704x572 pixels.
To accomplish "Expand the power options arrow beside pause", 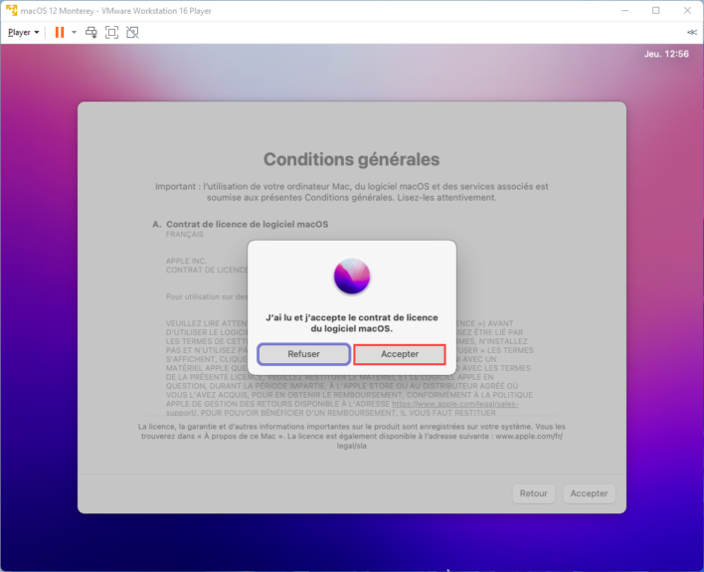I will [x=75, y=33].
